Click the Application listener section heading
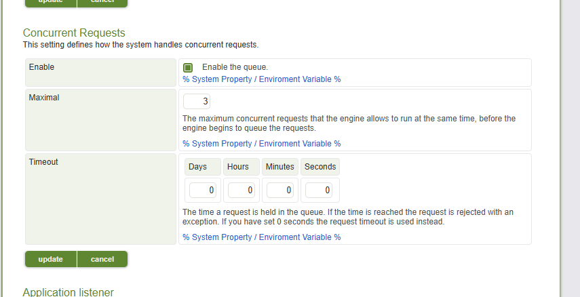 (68, 292)
